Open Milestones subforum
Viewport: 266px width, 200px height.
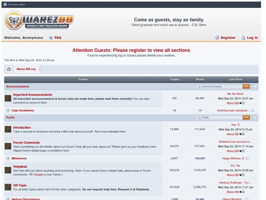pyautogui.click(x=19, y=158)
